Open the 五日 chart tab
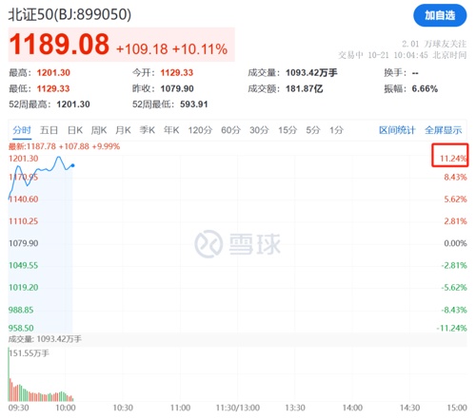The width and height of the screenshot is (476, 418). [49, 130]
